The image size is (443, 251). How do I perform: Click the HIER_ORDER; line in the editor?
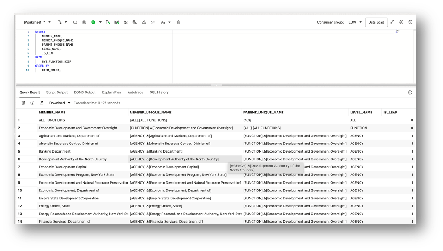[51, 70]
